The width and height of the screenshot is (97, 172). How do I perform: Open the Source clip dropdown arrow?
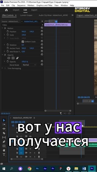pyautogui.click(x=22, y=21)
